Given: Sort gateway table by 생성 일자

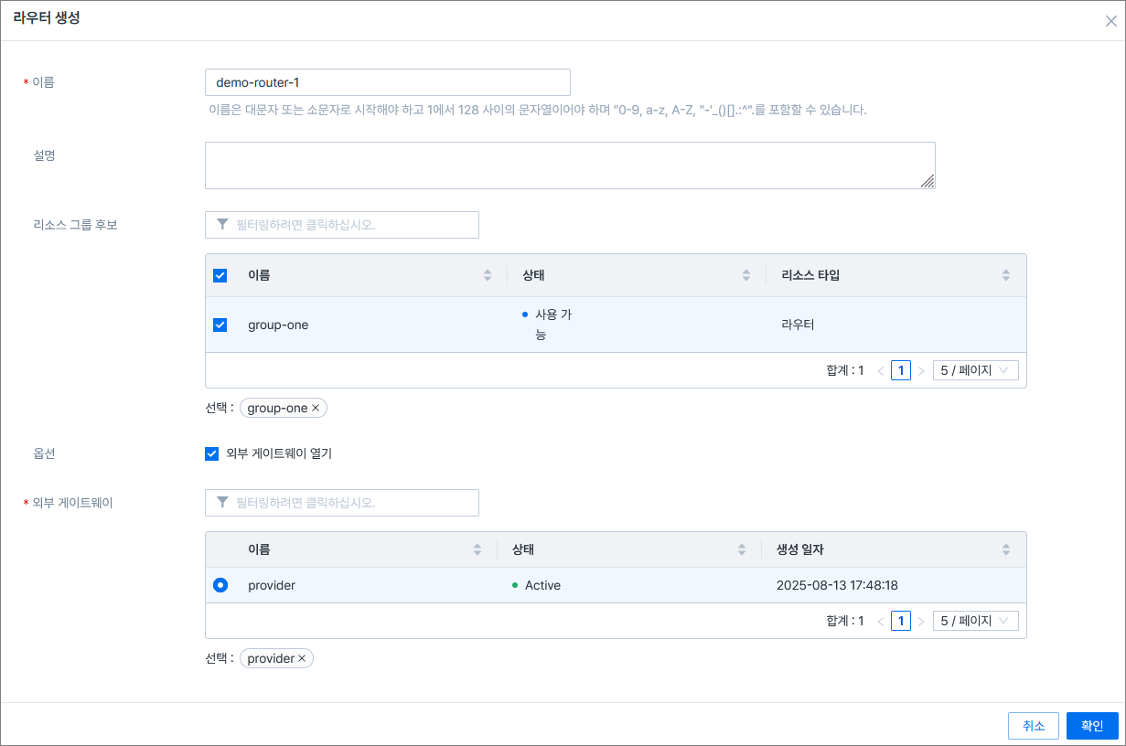Looking at the screenshot, I should (1006, 549).
